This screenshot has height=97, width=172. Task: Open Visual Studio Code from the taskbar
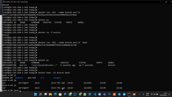pyautogui.click(x=95, y=94)
